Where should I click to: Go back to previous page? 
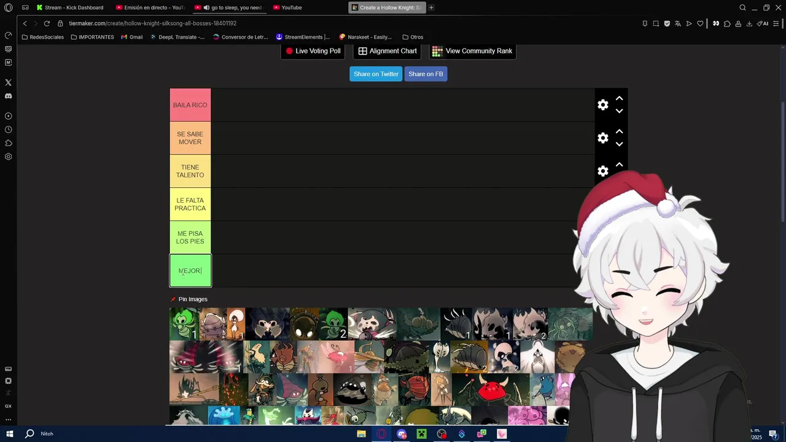(25, 23)
